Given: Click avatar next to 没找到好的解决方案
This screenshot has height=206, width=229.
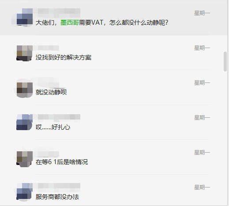Looking at the screenshot, I should pyautogui.click(x=25, y=53).
